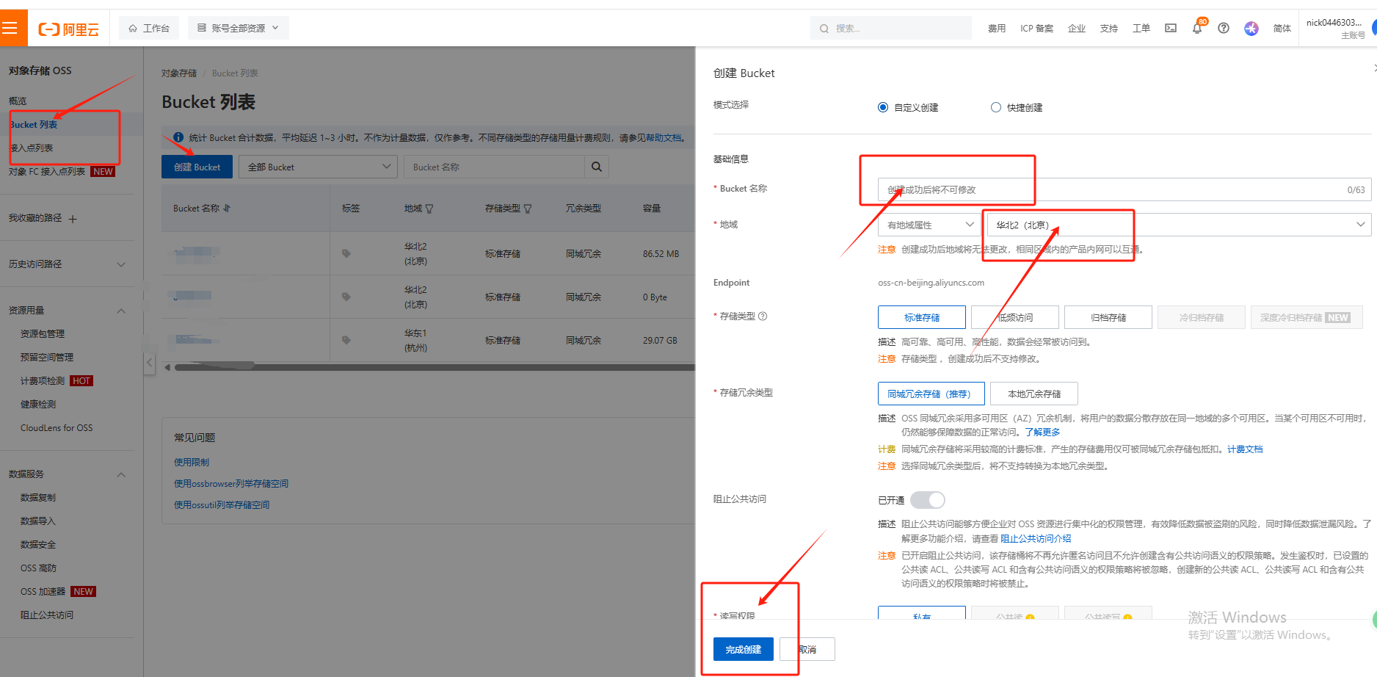Click the Create Bucket button
Viewport: 1377px width, 677px height.
[x=197, y=167]
